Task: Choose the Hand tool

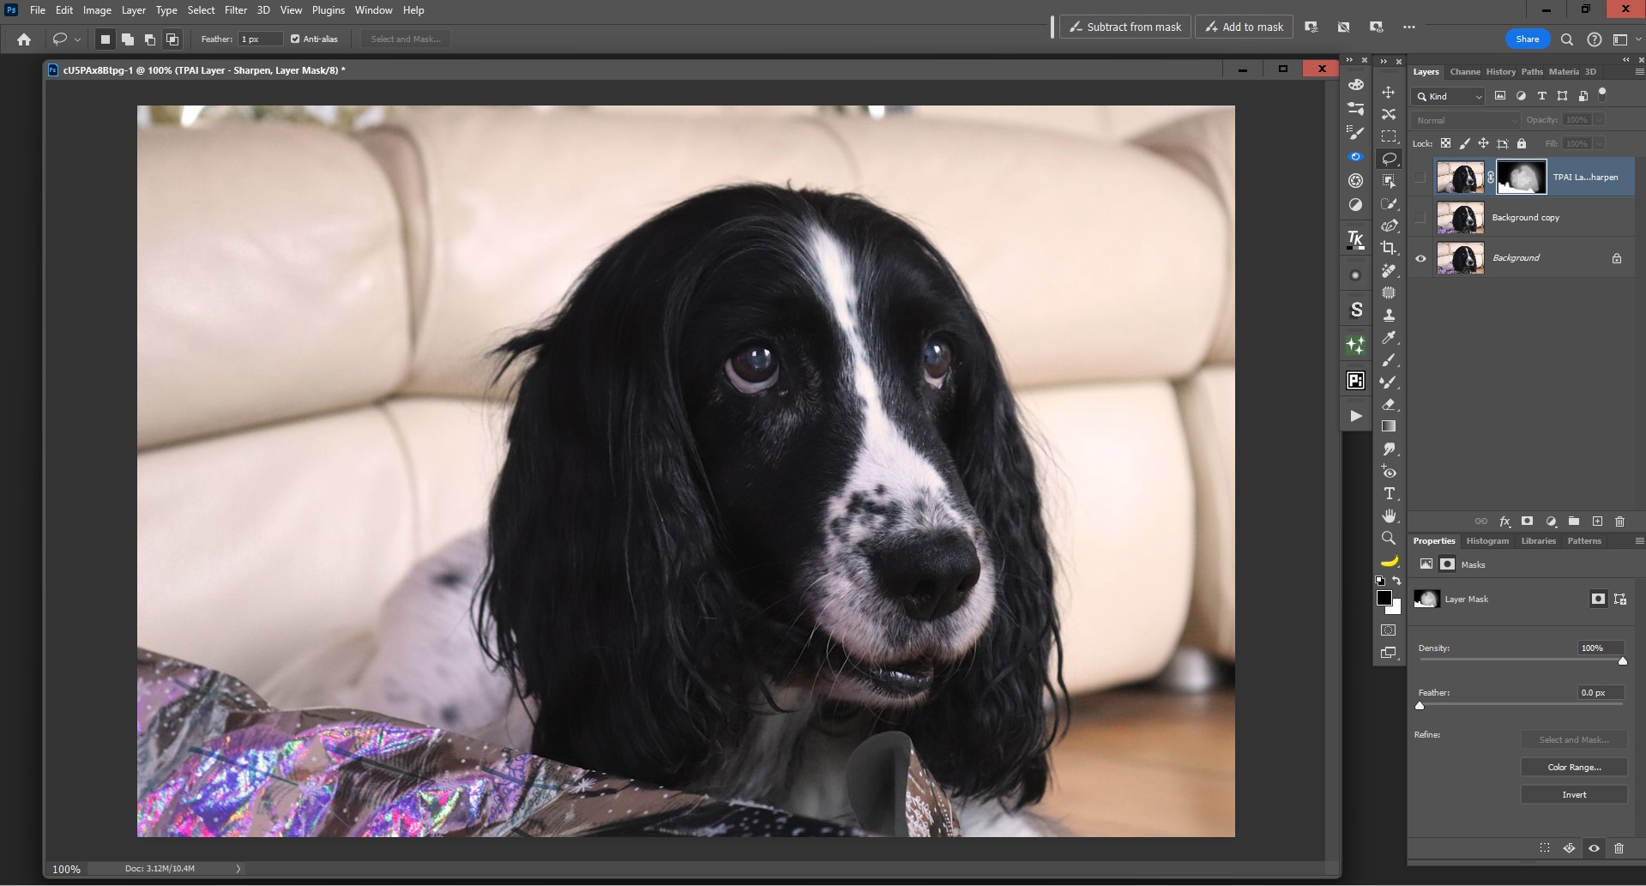Action: pos(1389,516)
